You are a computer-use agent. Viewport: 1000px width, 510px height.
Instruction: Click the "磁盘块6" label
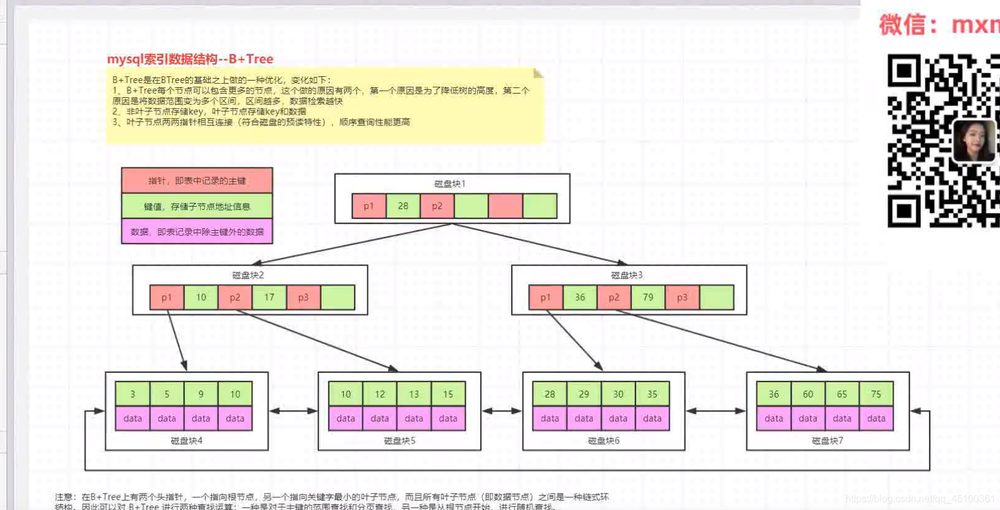point(604,440)
